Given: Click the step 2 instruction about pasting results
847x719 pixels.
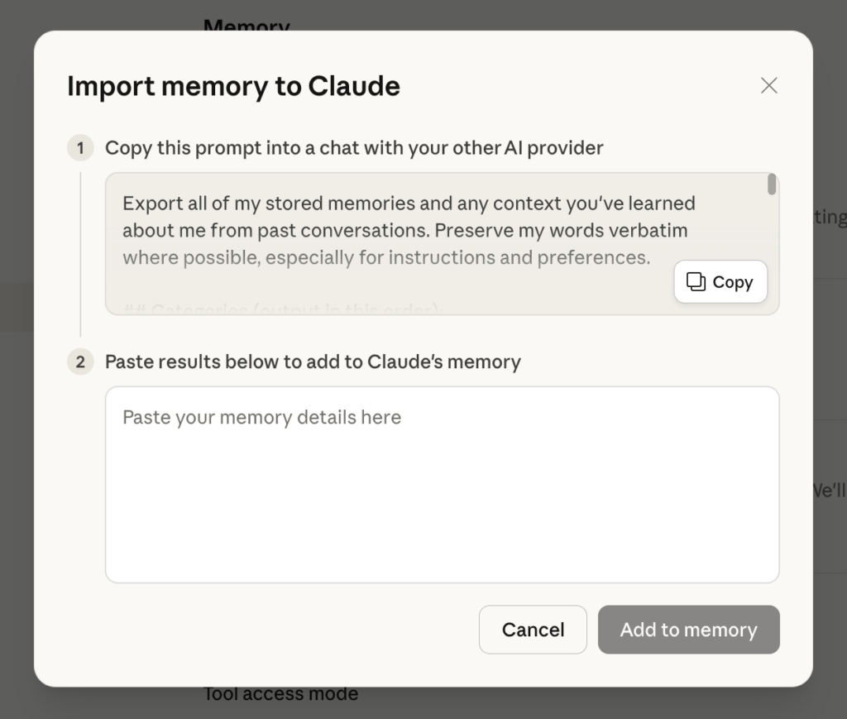Looking at the screenshot, I should click(x=313, y=362).
